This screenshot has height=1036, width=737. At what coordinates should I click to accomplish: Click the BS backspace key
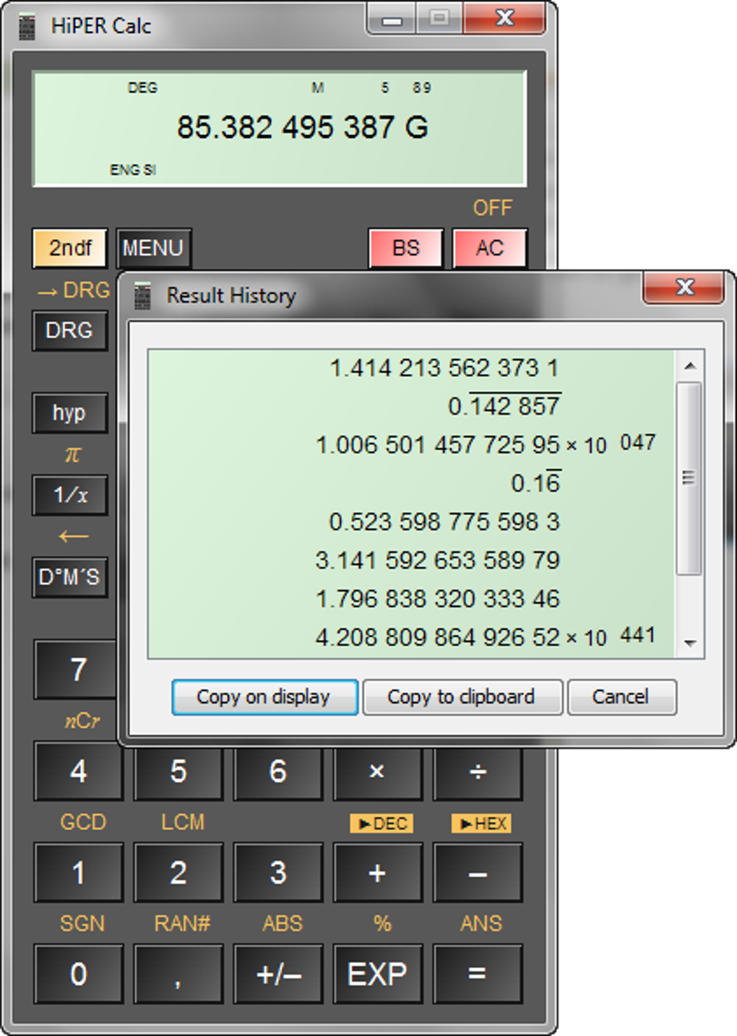click(405, 248)
